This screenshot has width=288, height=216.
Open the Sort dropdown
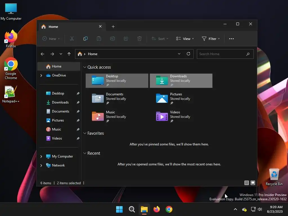click(160, 39)
